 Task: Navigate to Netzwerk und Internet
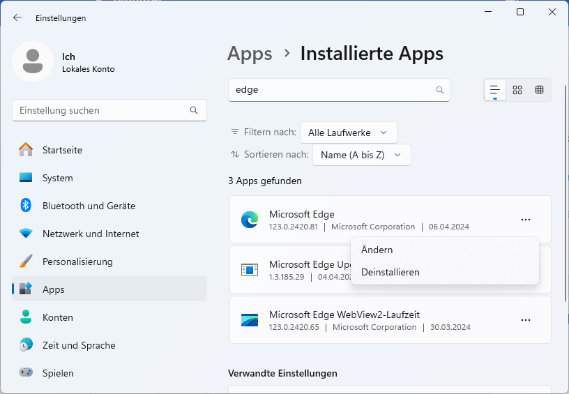coord(91,234)
